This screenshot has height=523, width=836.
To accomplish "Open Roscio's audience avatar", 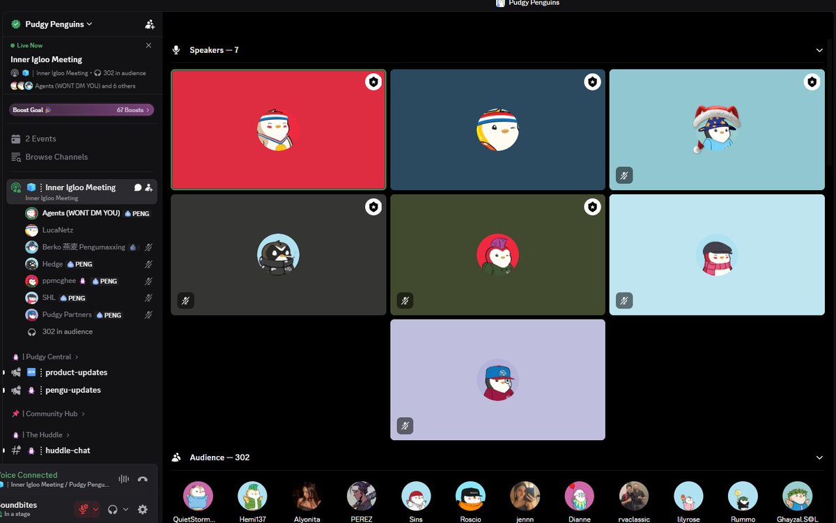I will click(470, 496).
